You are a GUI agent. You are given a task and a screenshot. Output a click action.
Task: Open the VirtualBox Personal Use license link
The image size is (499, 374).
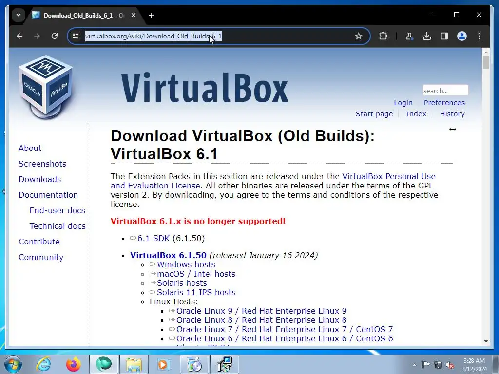[x=389, y=176]
